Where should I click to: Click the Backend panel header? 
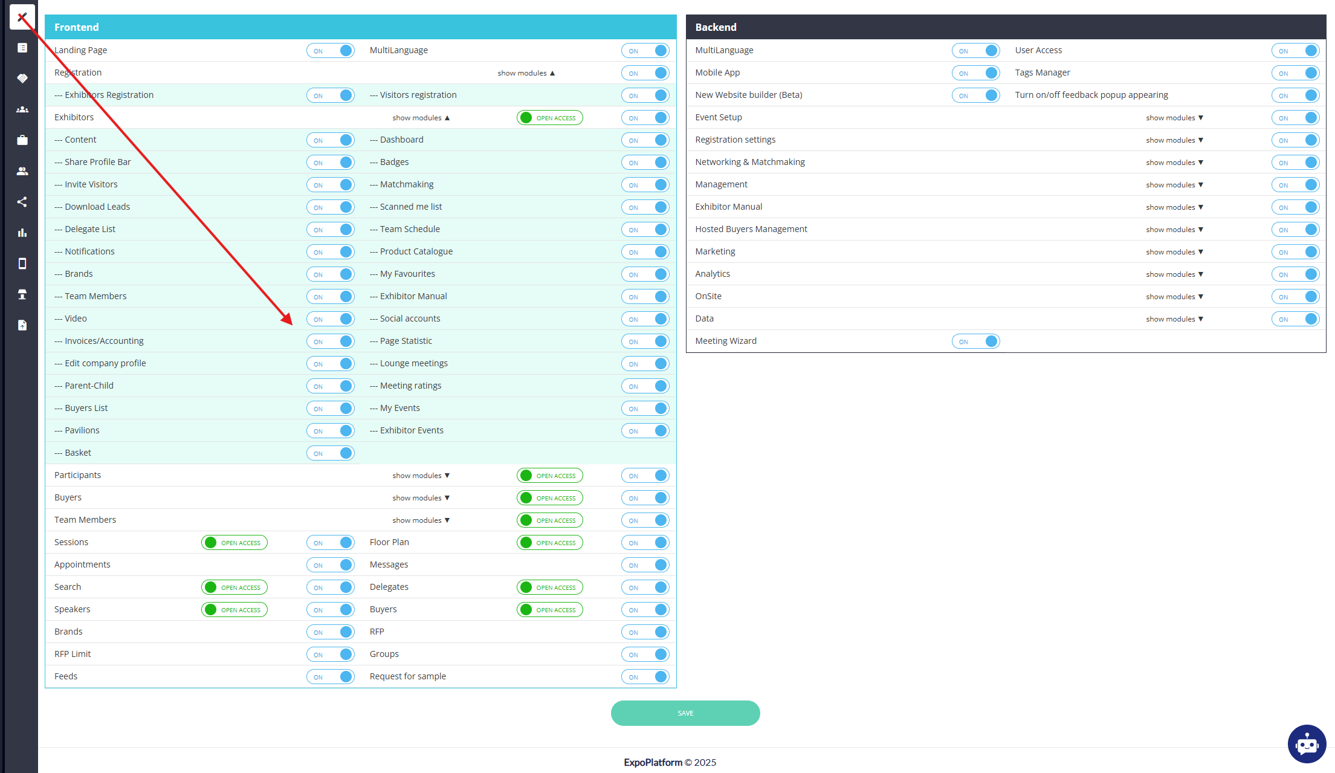click(1006, 27)
